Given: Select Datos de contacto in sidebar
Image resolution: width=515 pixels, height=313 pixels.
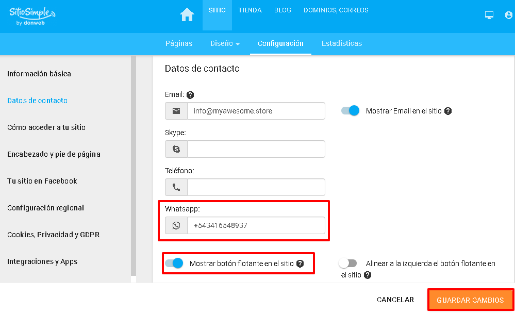Looking at the screenshot, I should click(x=38, y=101).
